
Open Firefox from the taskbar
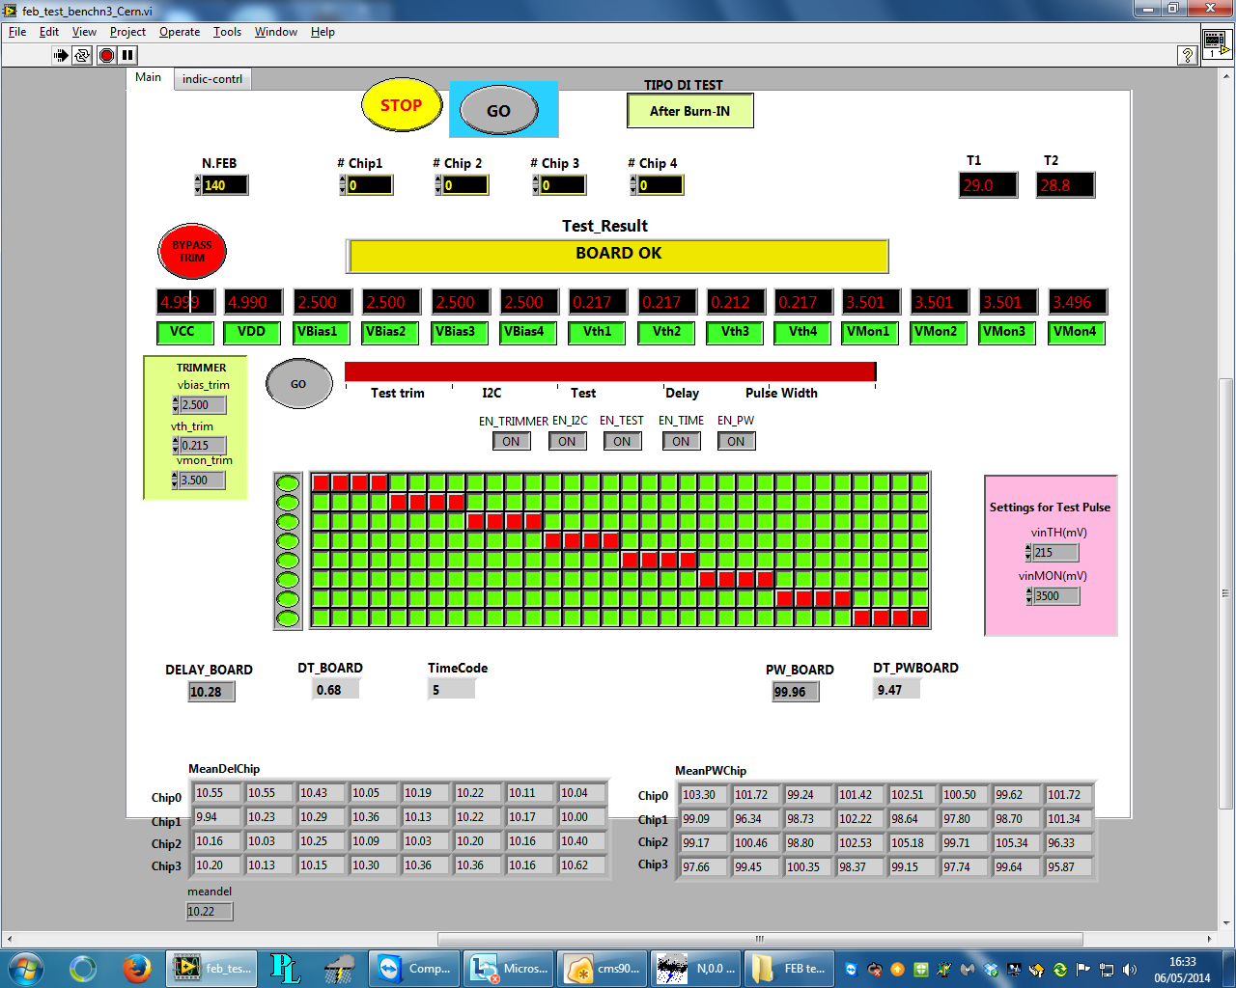tap(136, 968)
